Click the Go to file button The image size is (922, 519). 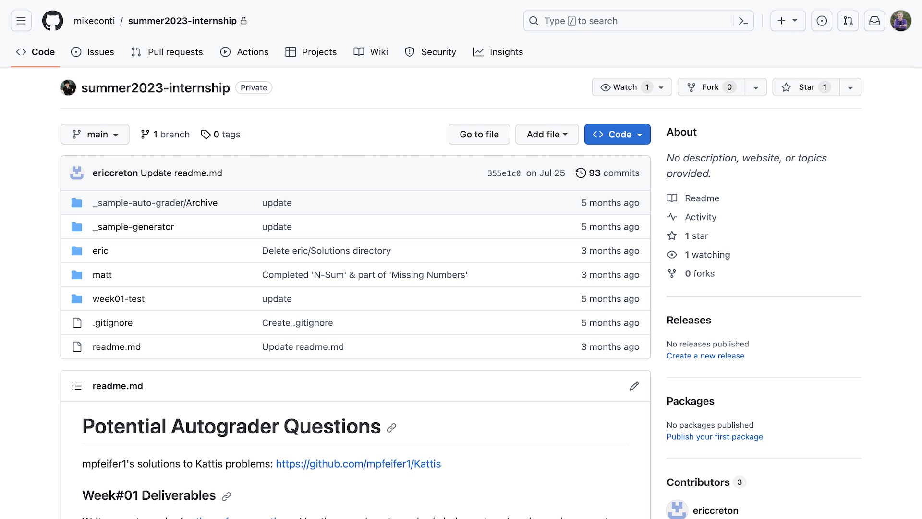479,134
